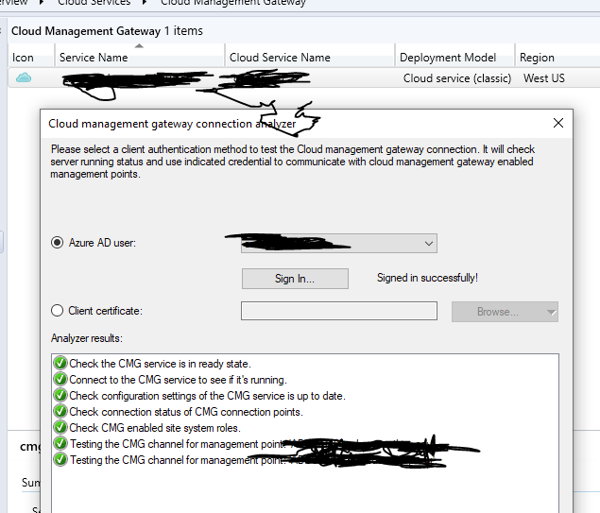Image resolution: width=600 pixels, height=513 pixels.
Task: Click green check for connection points status
Action: (x=60, y=411)
